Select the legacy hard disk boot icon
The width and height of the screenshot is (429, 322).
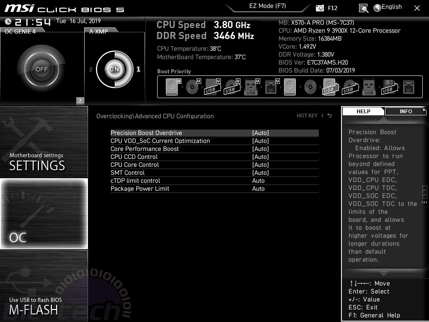(x=290, y=87)
